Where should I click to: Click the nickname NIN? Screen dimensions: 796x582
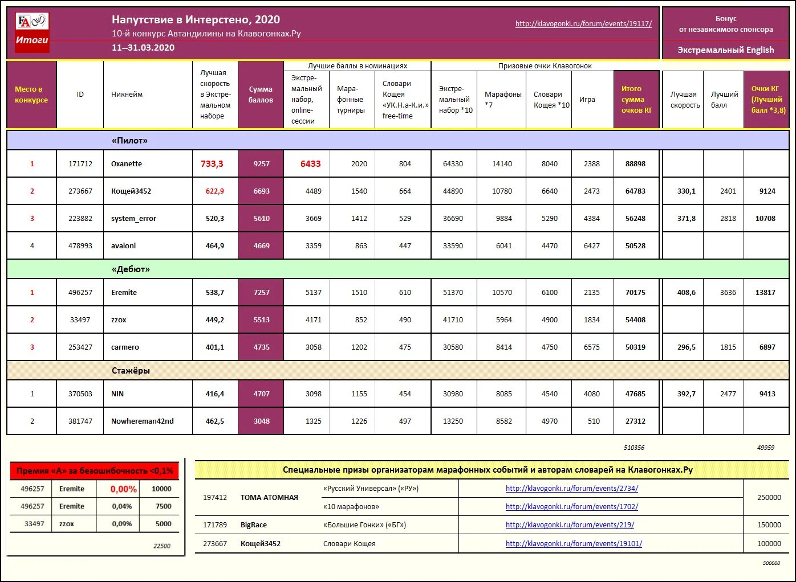click(117, 394)
